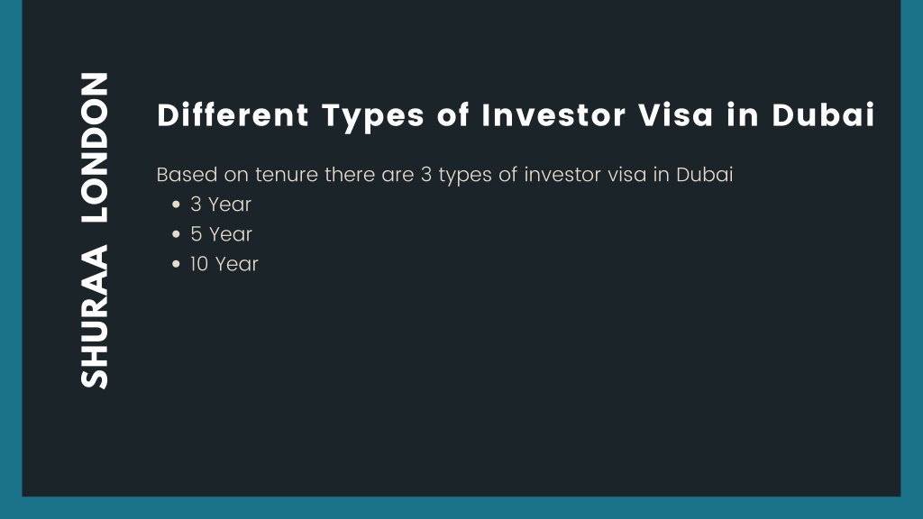
Task: Click the bullet dot before '10 Year'
Action: click(x=176, y=264)
